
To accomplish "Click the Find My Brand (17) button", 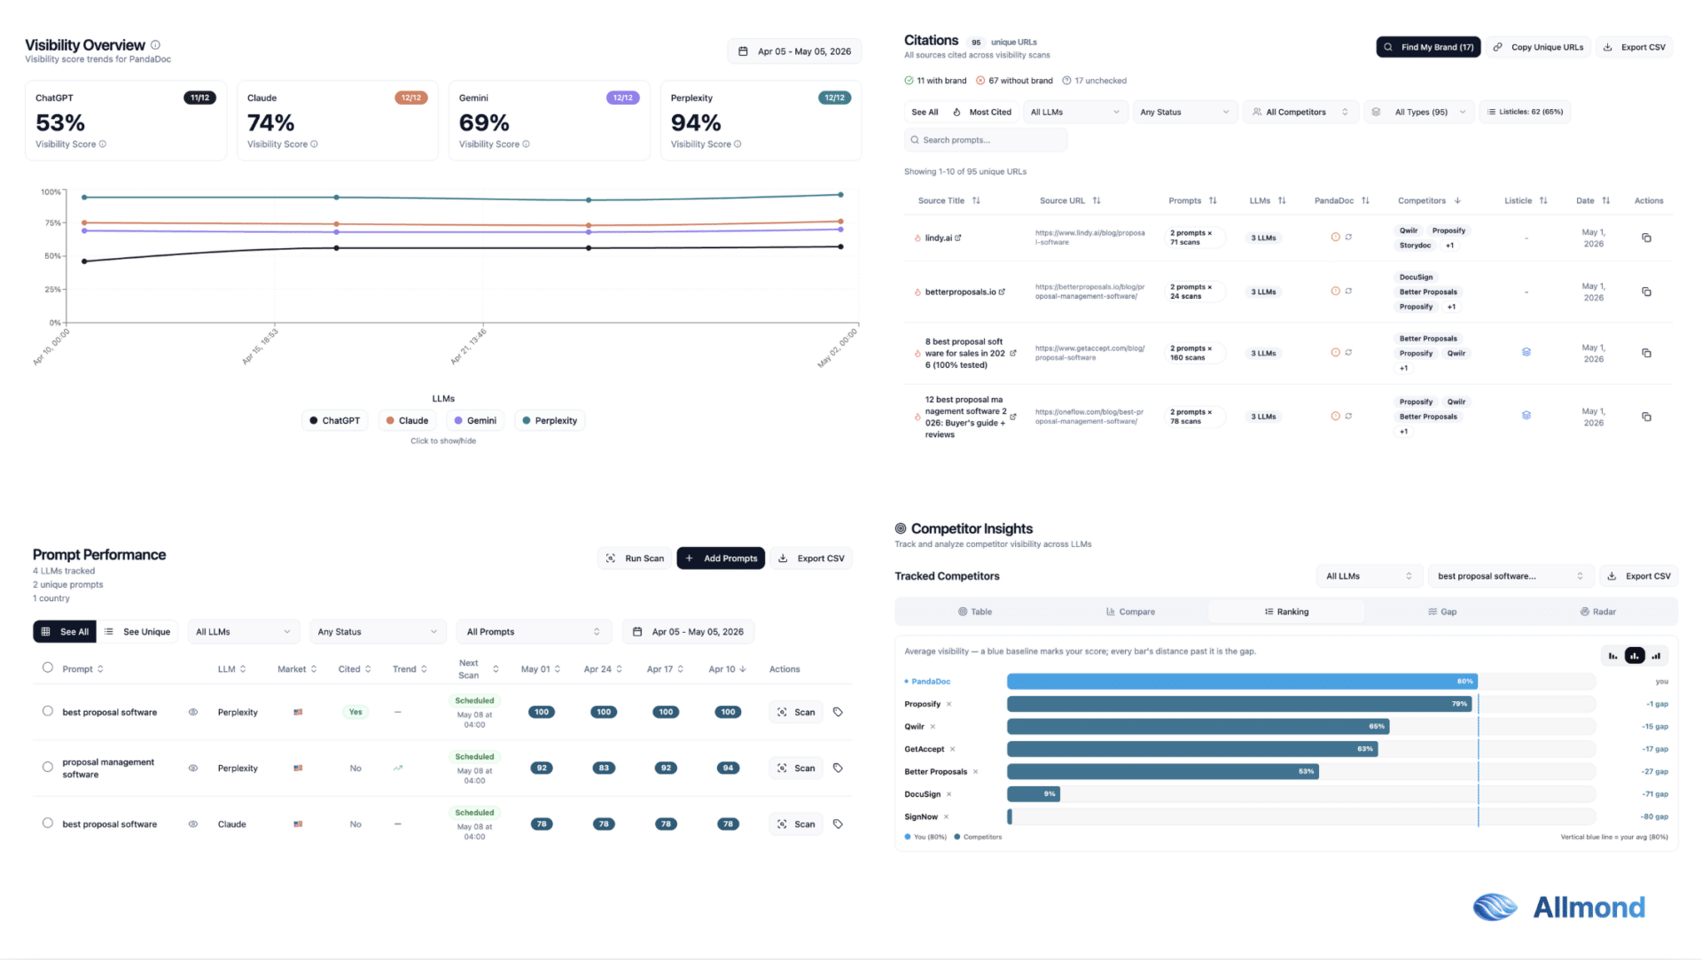I will coord(1428,47).
